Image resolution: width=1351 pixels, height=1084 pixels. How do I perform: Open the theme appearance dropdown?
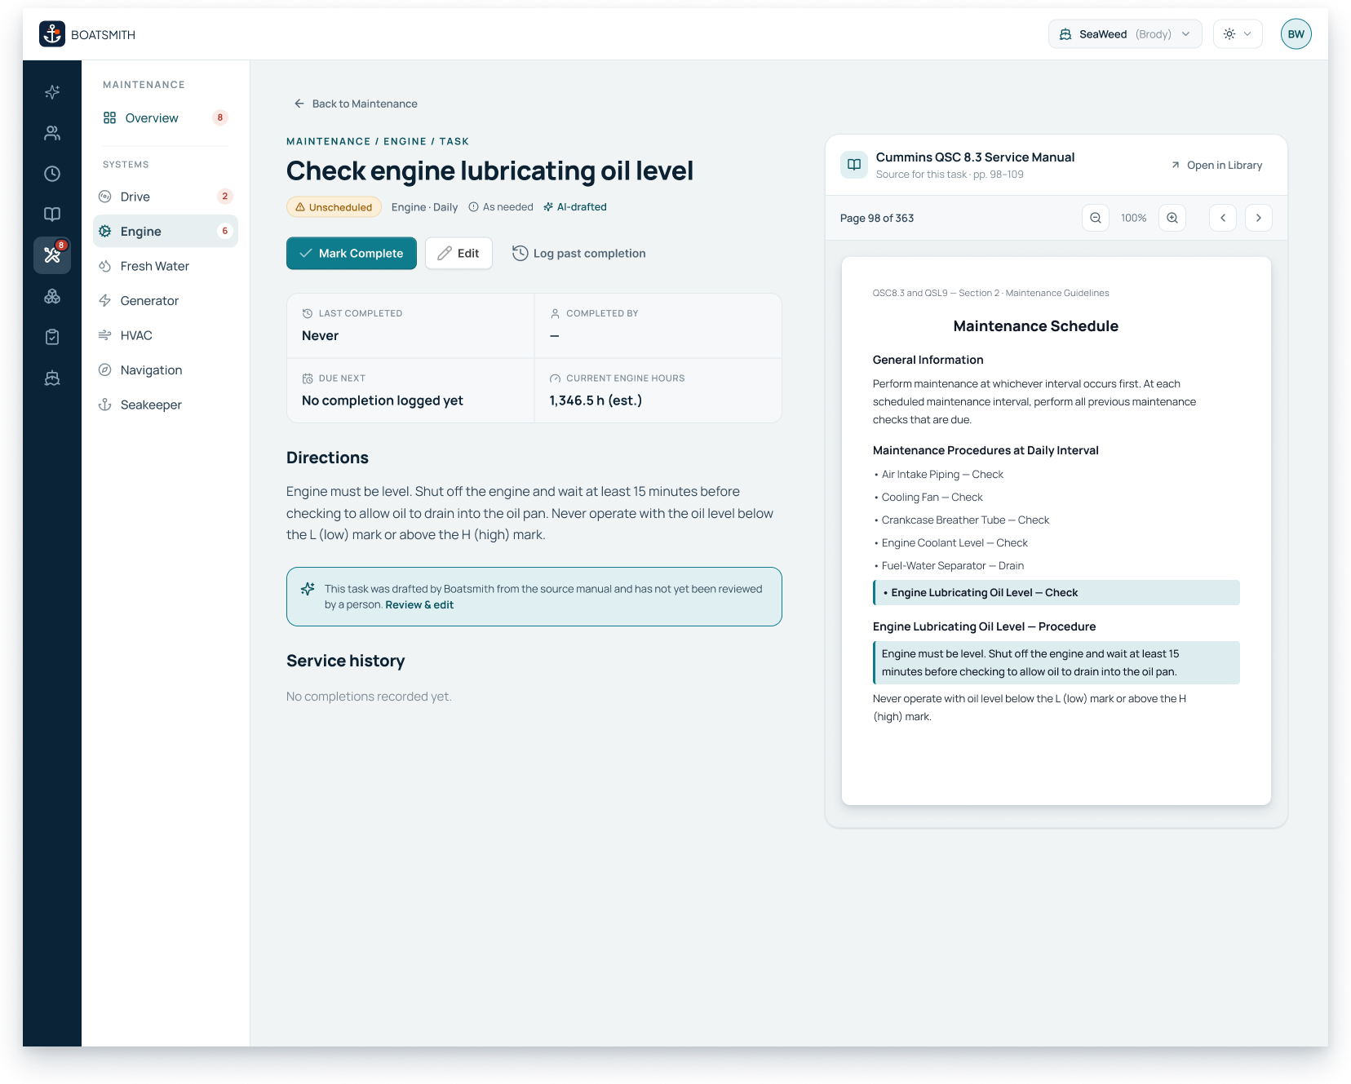[x=1238, y=34]
